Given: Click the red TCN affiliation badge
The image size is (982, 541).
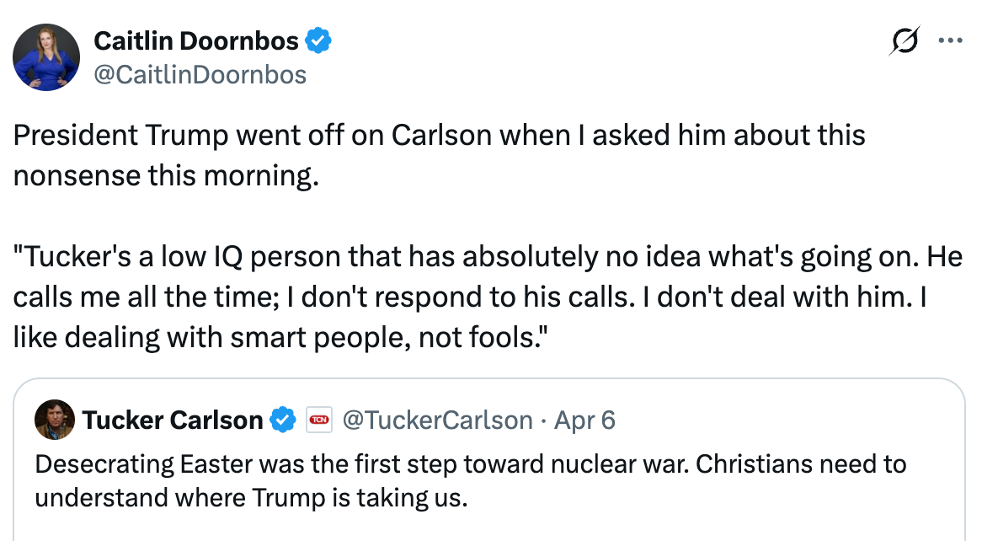Looking at the screenshot, I should click(x=319, y=420).
